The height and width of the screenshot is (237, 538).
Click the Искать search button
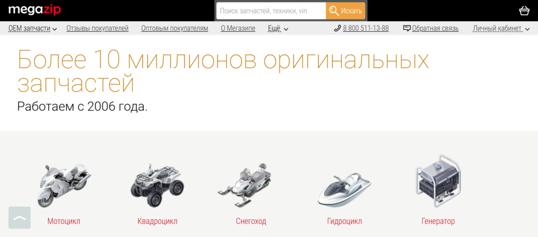pos(345,11)
